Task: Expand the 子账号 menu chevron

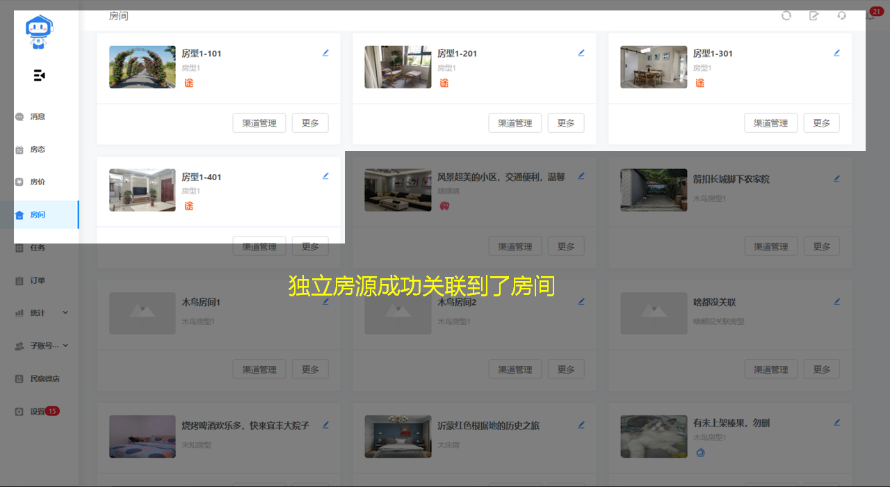Action: (65, 346)
